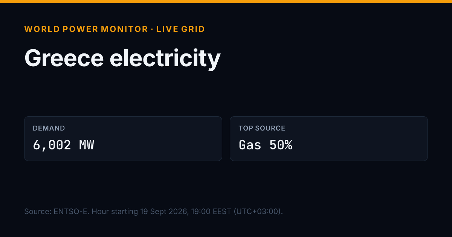This screenshot has width=452, height=237.
Task: Click 'Hour starting' in the footnote
Action: pyautogui.click(x=115, y=211)
